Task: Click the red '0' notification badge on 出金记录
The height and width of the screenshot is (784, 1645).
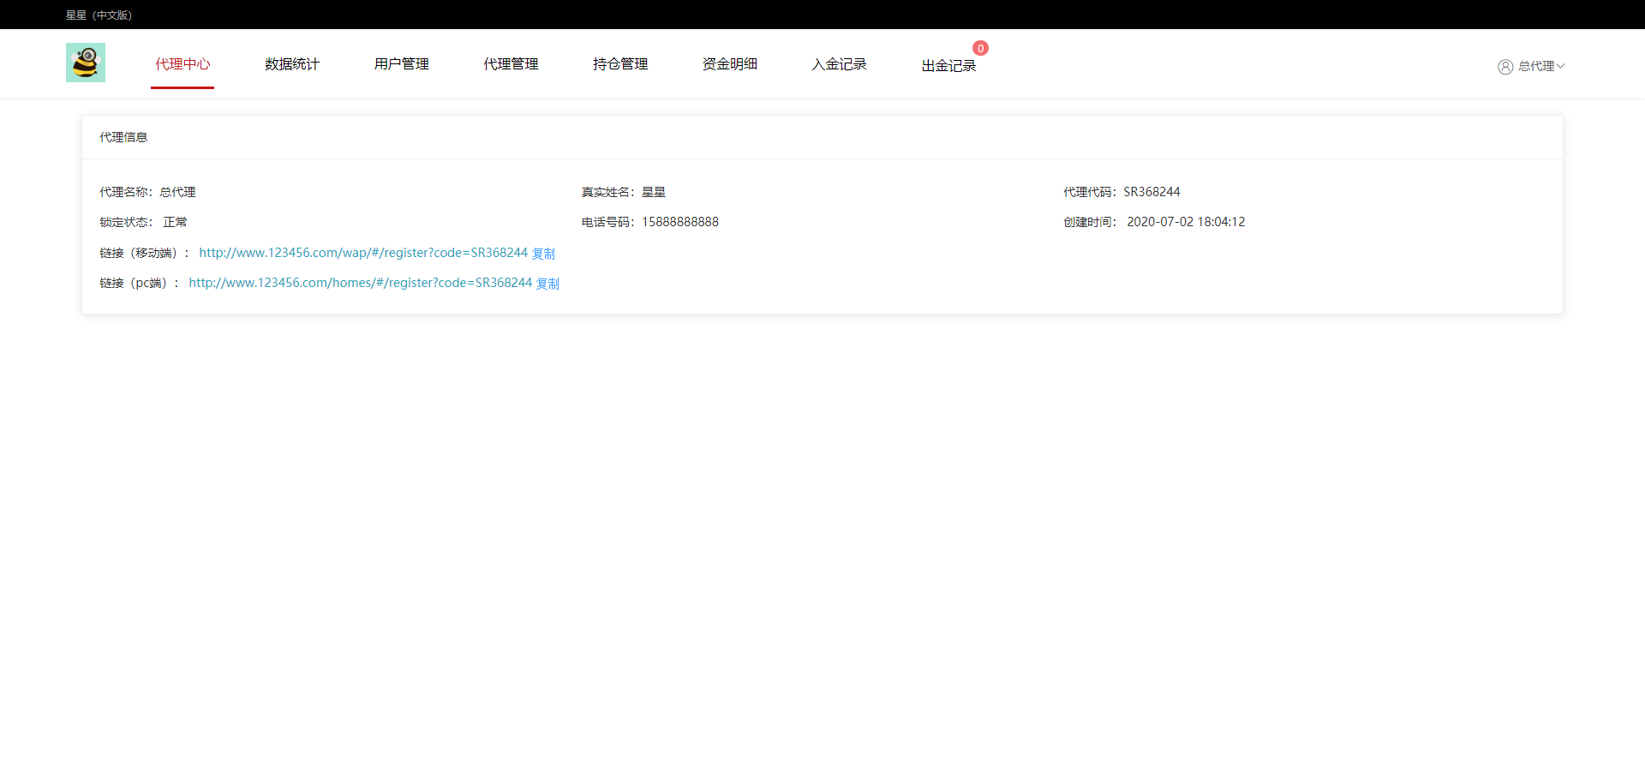Action: coord(980,48)
